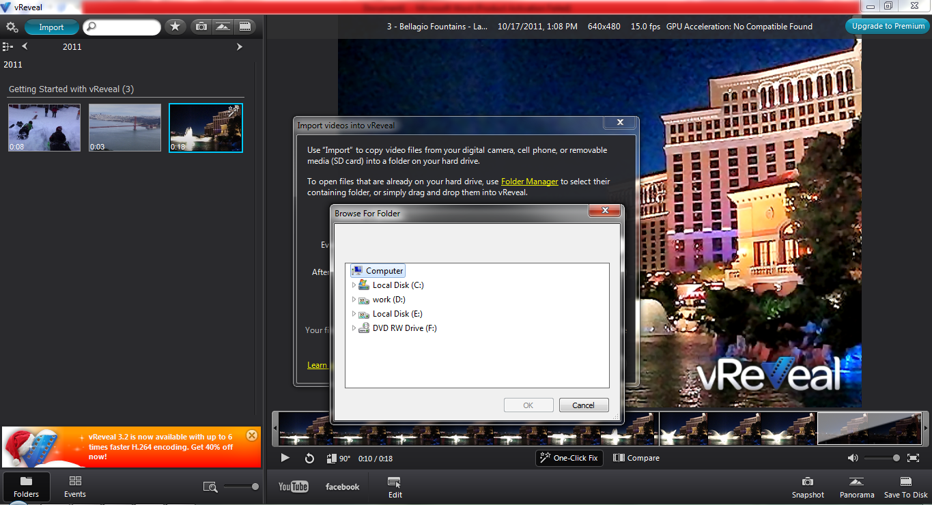The height and width of the screenshot is (505, 932).
Task: Close the Browse For Folder window
Action: [604, 210]
